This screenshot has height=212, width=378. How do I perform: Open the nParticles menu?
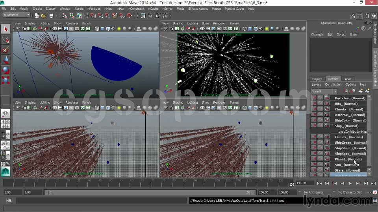[x=94, y=9]
